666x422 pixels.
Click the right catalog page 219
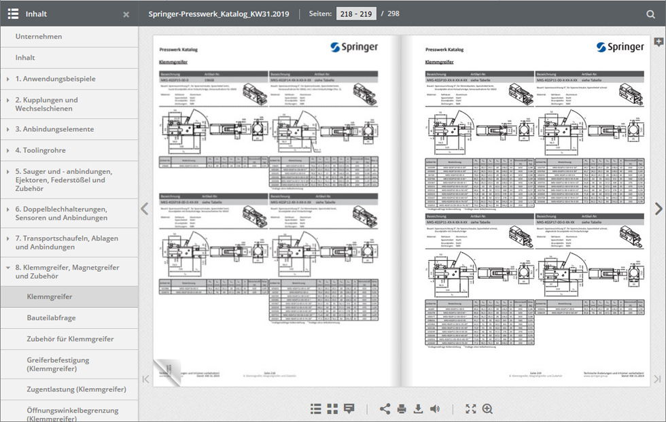pyautogui.click(x=526, y=211)
